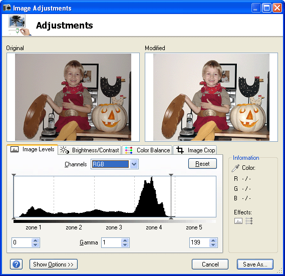
Task: Click the B color value readout
Action: point(246,198)
